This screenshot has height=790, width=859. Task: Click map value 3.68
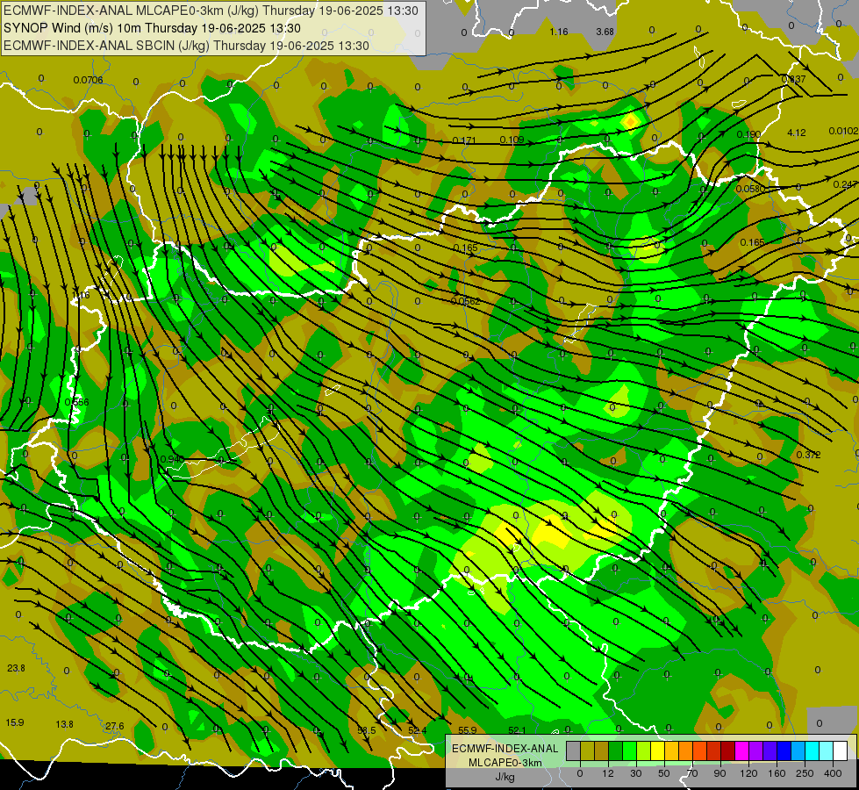tap(605, 32)
